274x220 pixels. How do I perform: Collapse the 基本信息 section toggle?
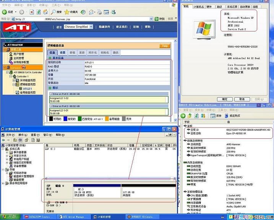click(50, 58)
